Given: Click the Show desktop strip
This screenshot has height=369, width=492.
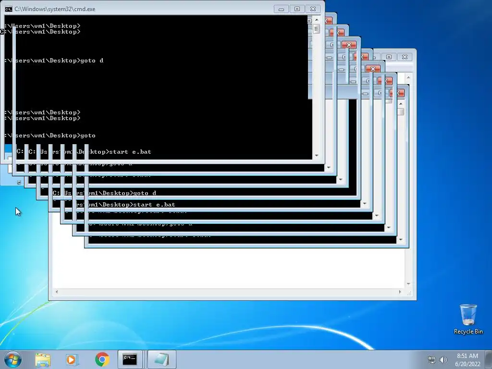Looking at the screenshot, I should point(489,359).
